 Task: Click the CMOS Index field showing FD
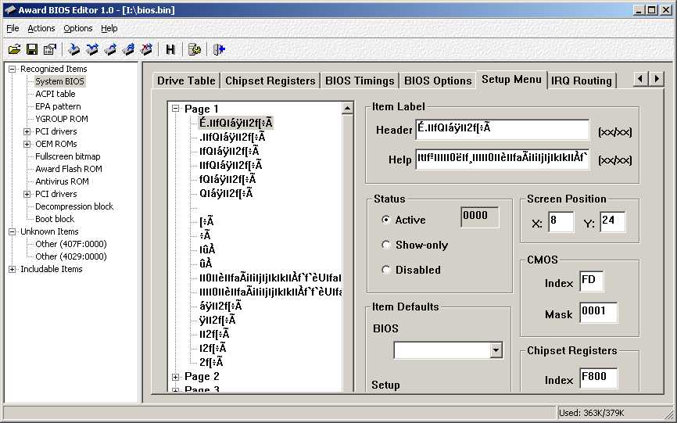pos(591,281)
